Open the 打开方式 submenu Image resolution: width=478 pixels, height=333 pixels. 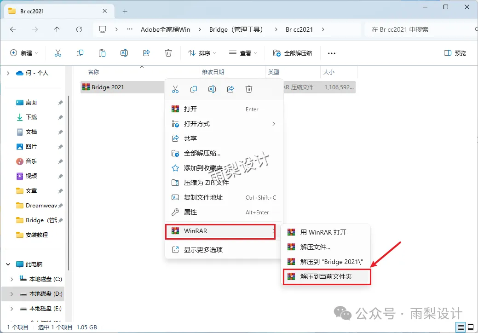point(224,124)
